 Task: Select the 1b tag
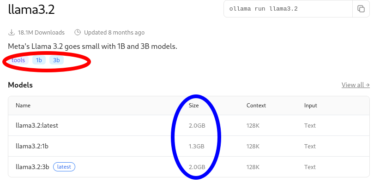(x=39, y=60)
